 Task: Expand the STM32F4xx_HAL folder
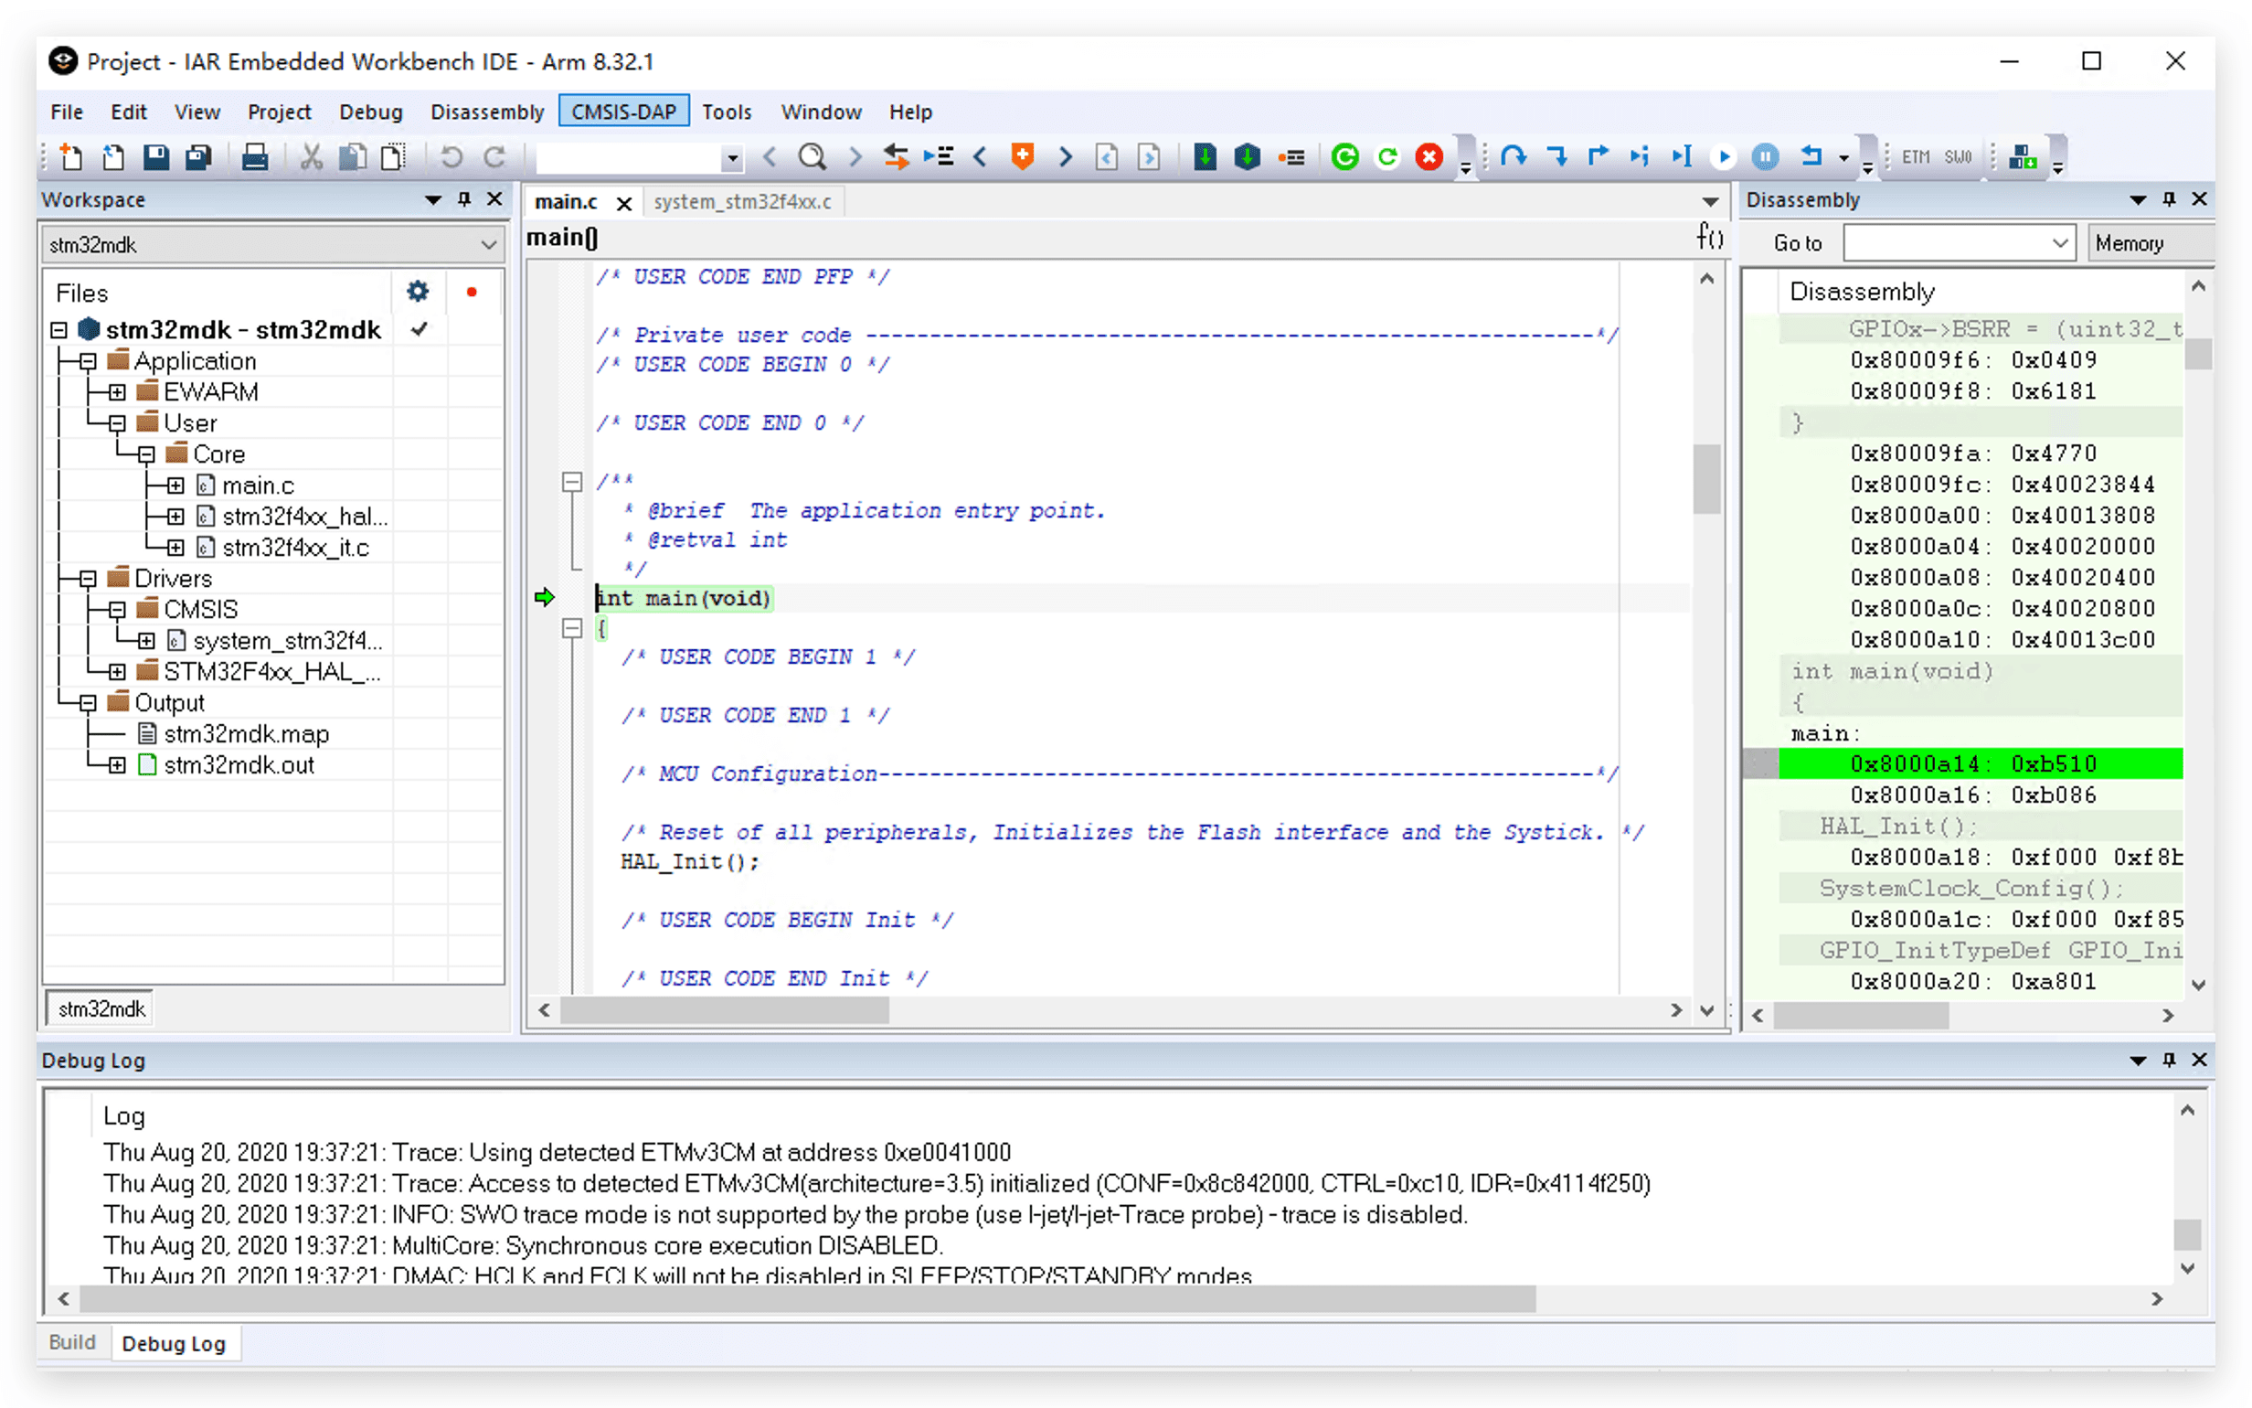click(x=117, y=671)
